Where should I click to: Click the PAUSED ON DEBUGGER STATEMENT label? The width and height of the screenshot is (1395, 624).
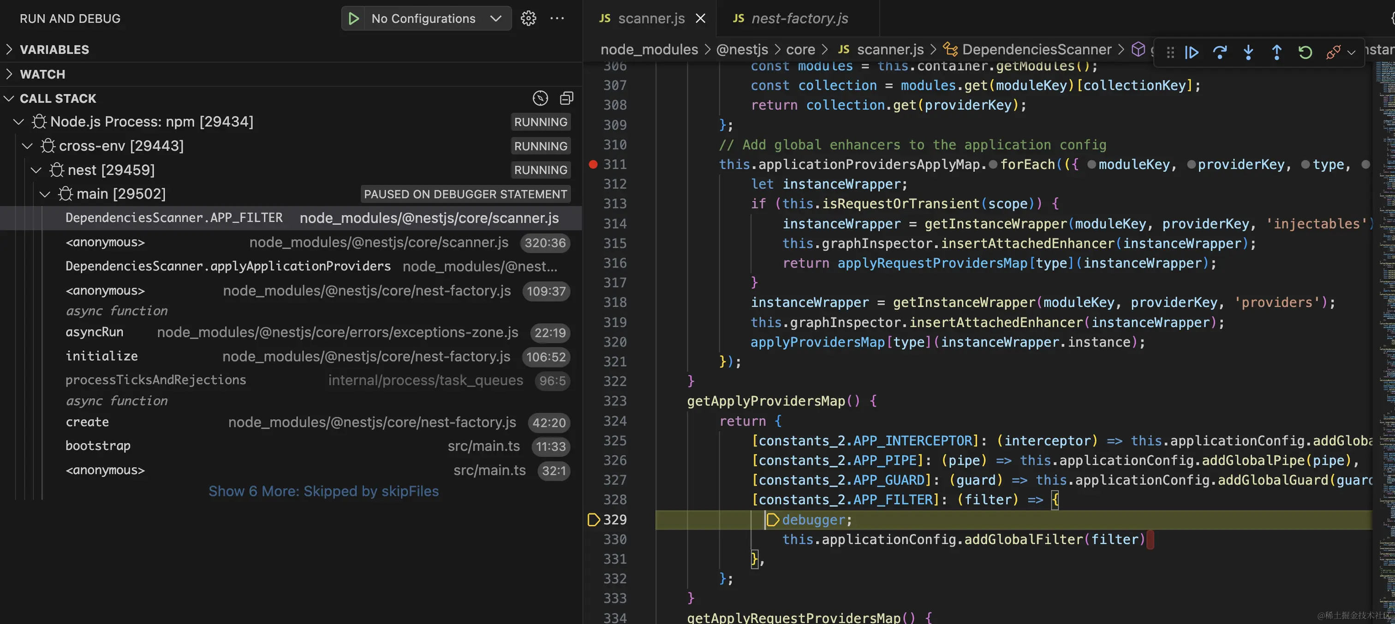465,194
